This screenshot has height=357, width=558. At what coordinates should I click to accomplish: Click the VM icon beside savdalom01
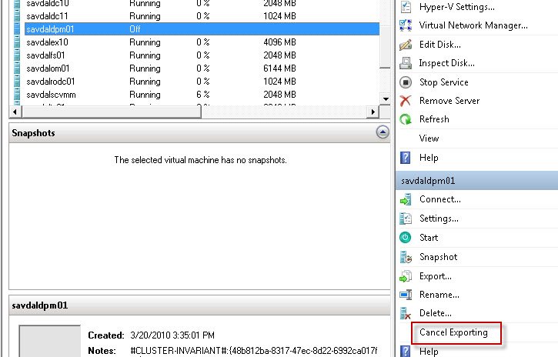(17, 68)
